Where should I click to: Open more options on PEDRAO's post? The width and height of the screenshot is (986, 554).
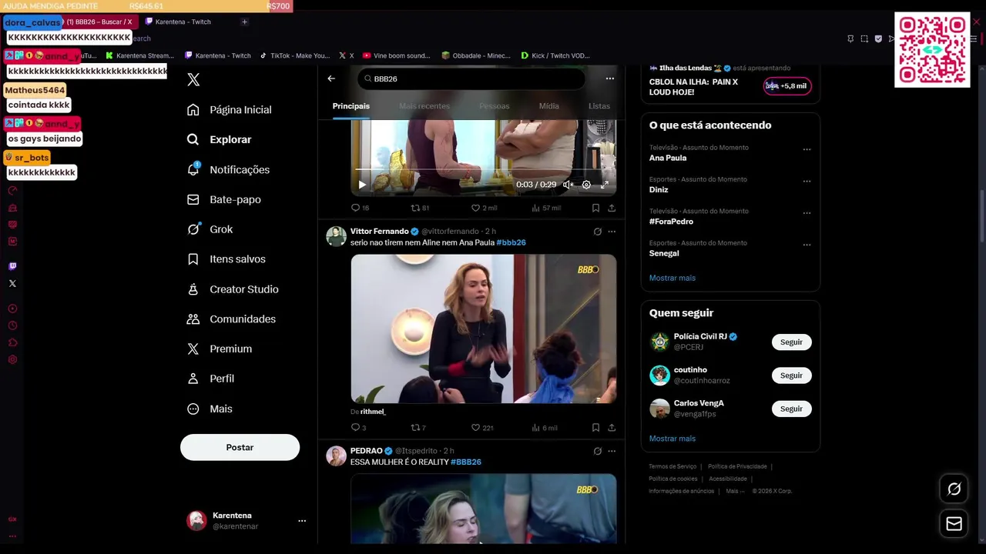pos(612,451)
